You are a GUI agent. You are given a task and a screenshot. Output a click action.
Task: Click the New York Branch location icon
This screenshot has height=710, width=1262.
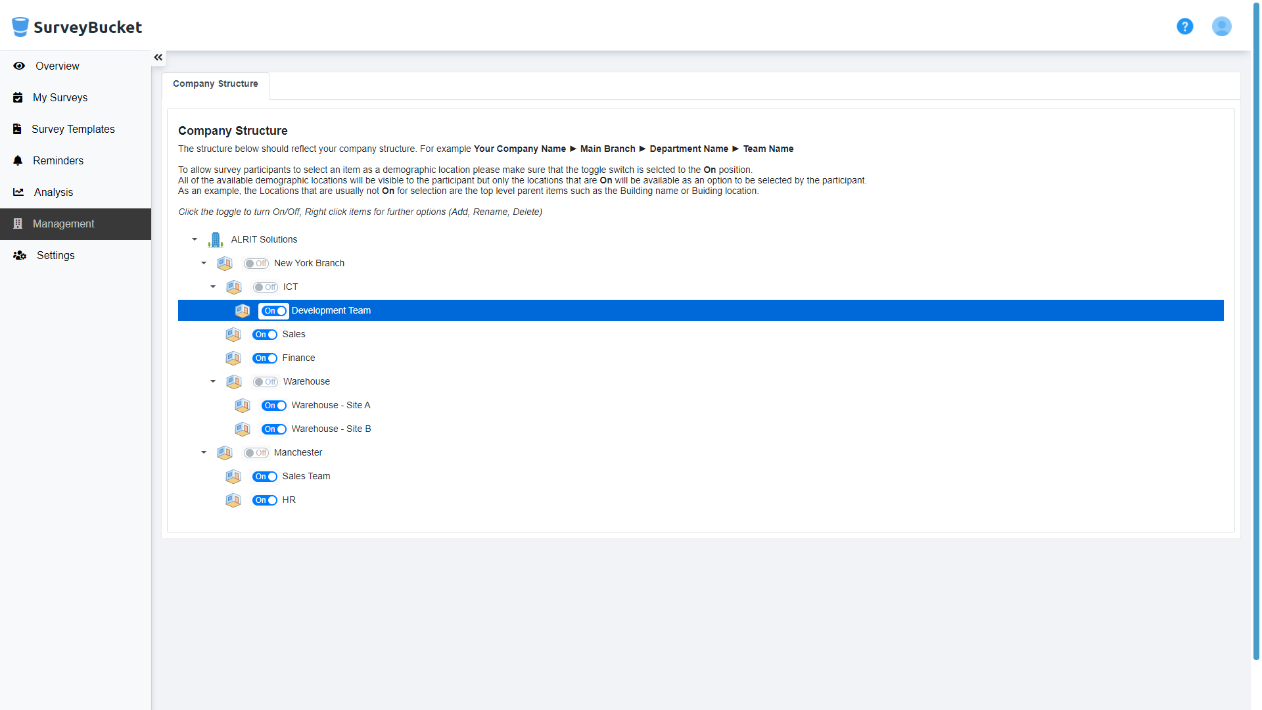coord(225,264)
